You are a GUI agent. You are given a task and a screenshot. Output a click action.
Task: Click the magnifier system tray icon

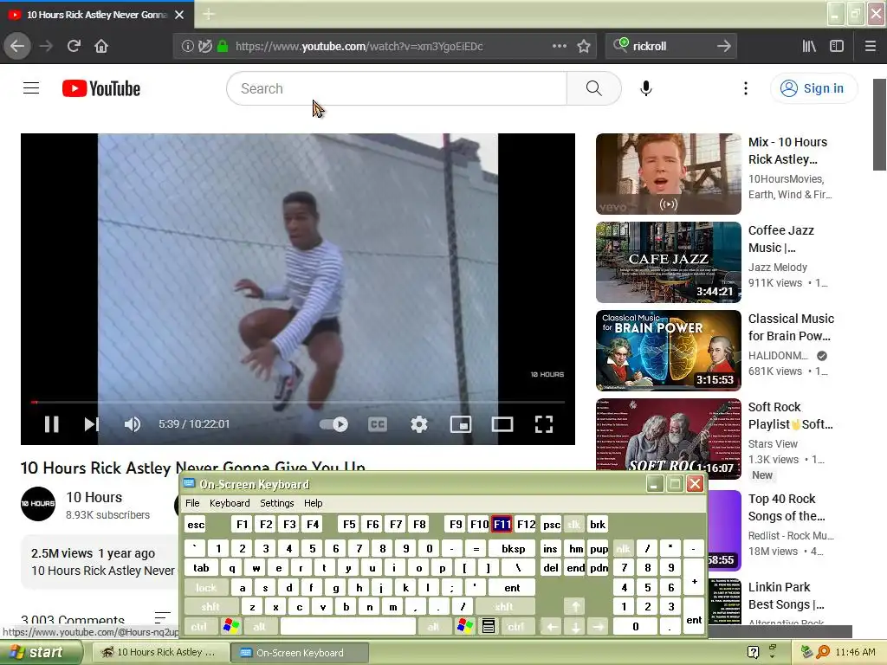[823, 652]
